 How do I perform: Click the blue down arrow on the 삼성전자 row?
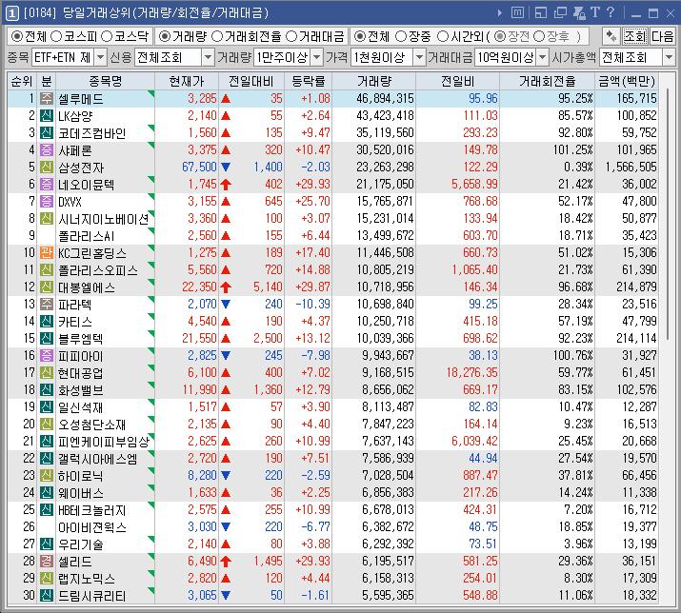point(226,167)
